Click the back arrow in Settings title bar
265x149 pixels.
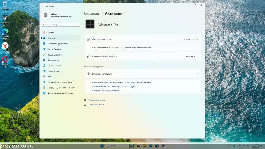42,6
